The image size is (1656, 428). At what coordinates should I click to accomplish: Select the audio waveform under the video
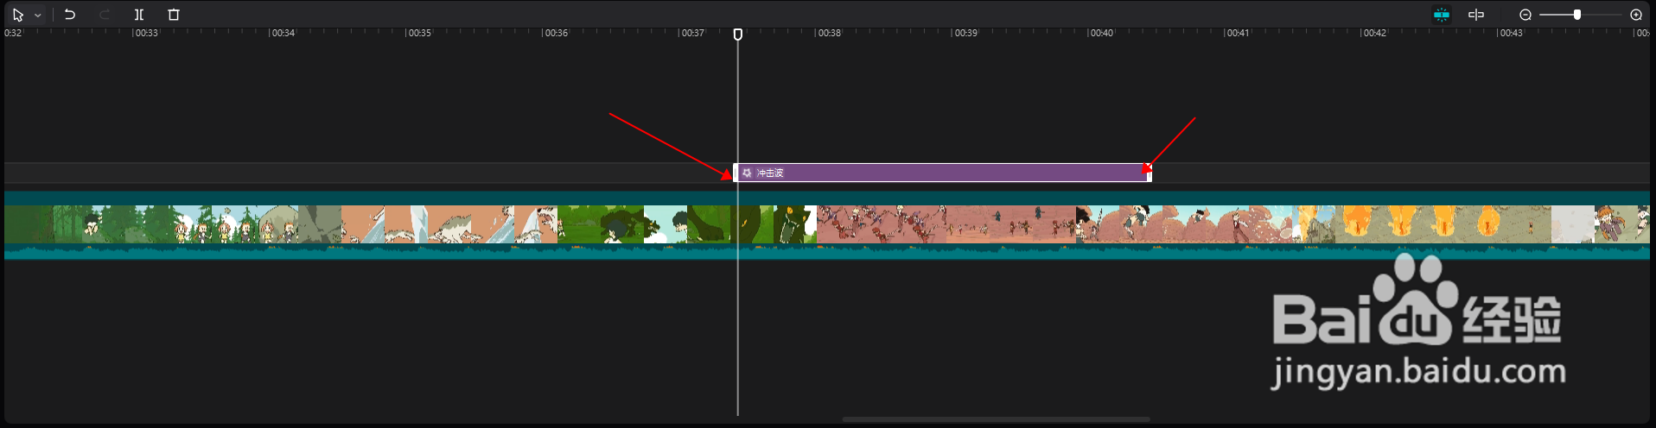[827, 251]
